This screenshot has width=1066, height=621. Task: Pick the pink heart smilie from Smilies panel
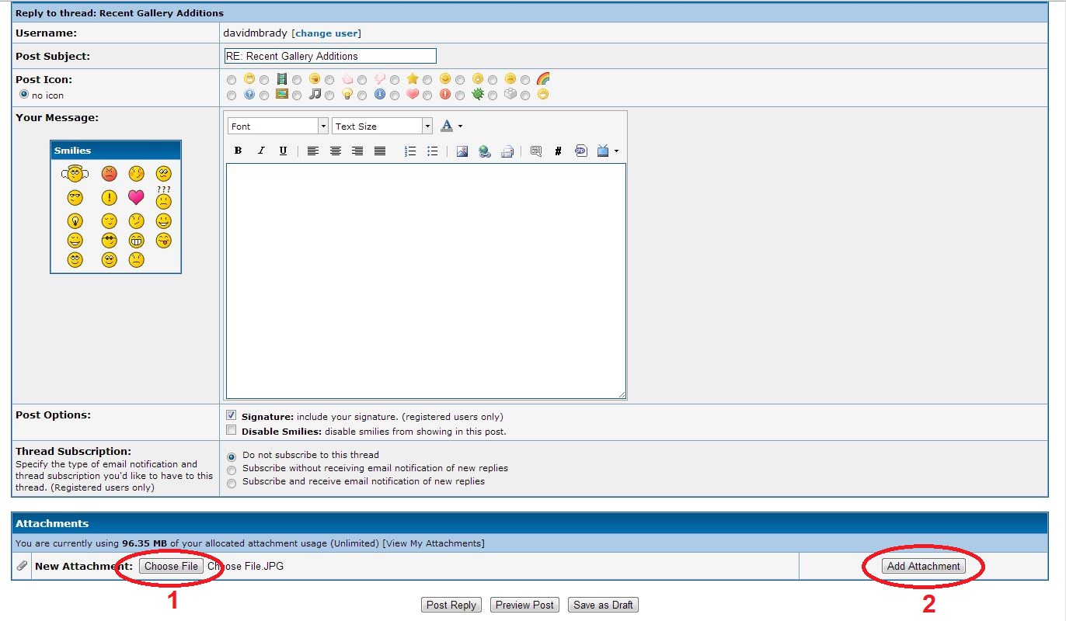pyautogui.click(x=136, y=197)
